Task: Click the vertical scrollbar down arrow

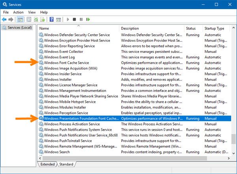Action: [233, 157]
